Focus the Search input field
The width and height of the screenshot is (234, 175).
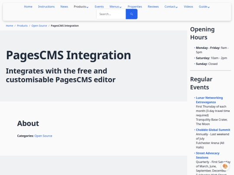[111, 14]
